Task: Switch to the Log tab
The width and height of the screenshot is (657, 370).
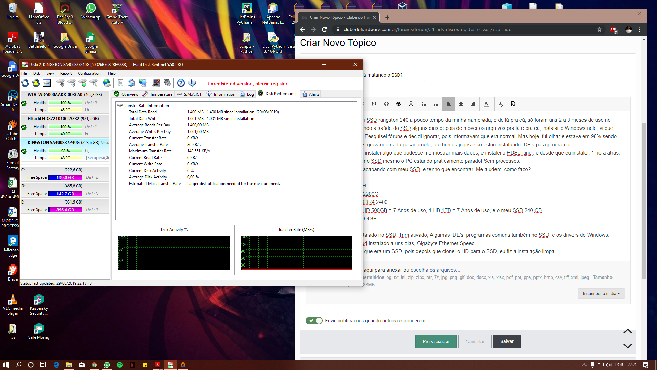Action: (x=247, y=94)
